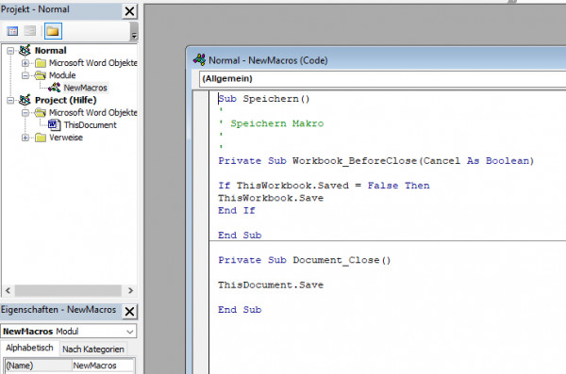Click the ThisDocument.Save code line
This screenshot has height=374, width=566.
(271, 285)
